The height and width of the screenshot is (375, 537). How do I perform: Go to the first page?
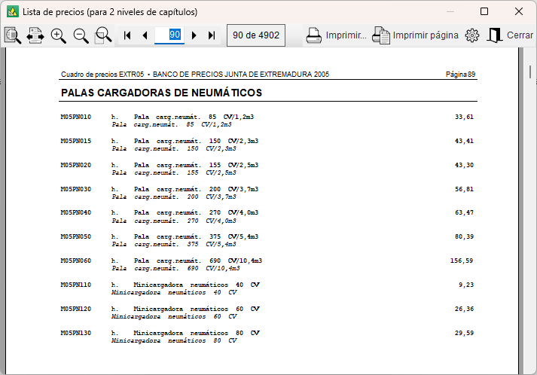point(127,35)
